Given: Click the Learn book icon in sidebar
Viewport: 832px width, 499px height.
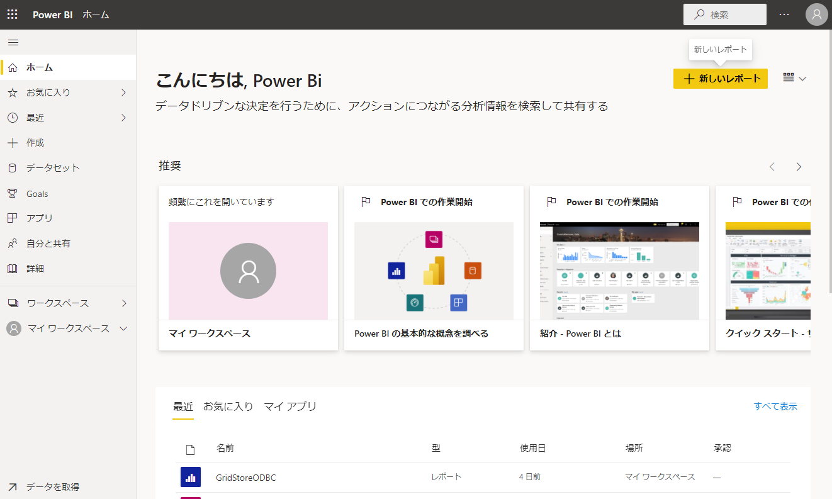Looking at the screenshot, I should (x=13, y=269).
